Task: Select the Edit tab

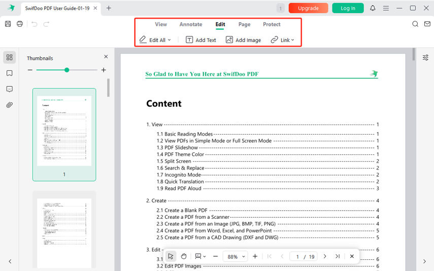Action: pyautogui.click(x=220, y=24)
